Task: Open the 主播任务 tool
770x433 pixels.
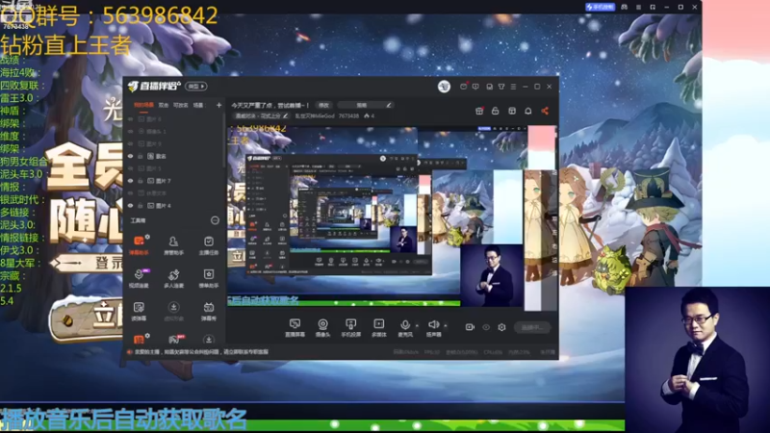Action: [x=208, y=244]
